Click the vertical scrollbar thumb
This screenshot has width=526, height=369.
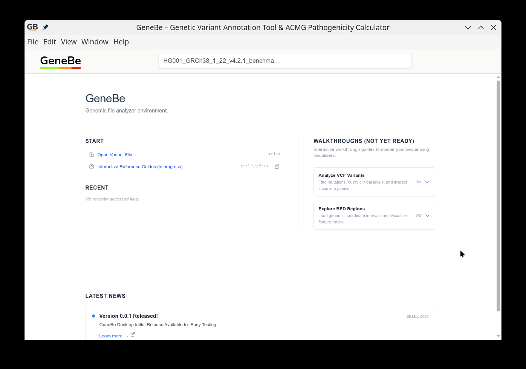tap(498, 196)
